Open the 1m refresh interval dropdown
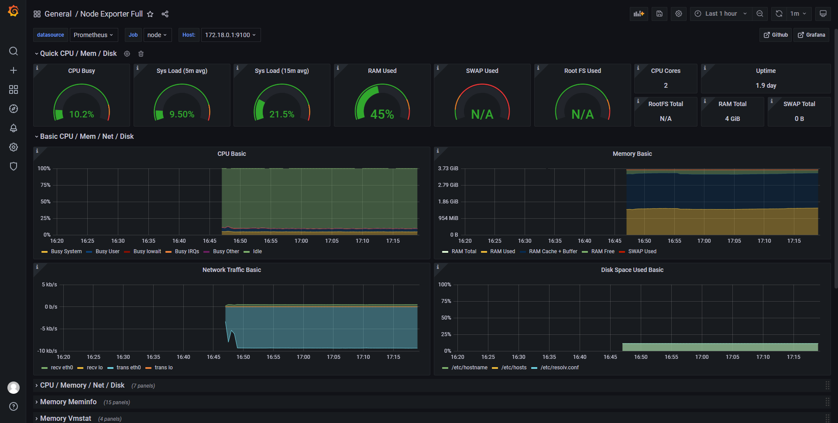Viewport: 838px width, 423px height. pos(799,14)
